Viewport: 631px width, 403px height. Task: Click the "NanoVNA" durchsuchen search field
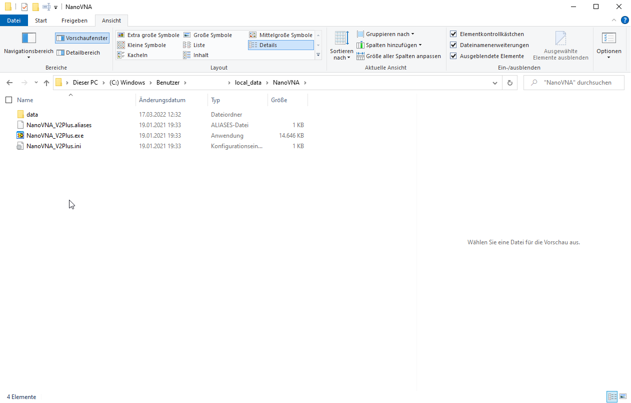point(574,83)
